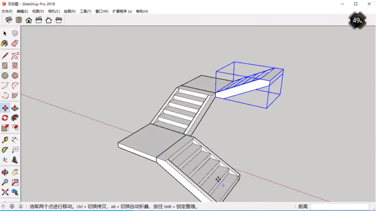The height and width of the screenshot is (211, 376).
Task: Click the 49% circular performance widget
Action: tap(357, 20)
